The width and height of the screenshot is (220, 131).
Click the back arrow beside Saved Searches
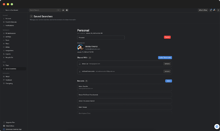pos(31,16)
